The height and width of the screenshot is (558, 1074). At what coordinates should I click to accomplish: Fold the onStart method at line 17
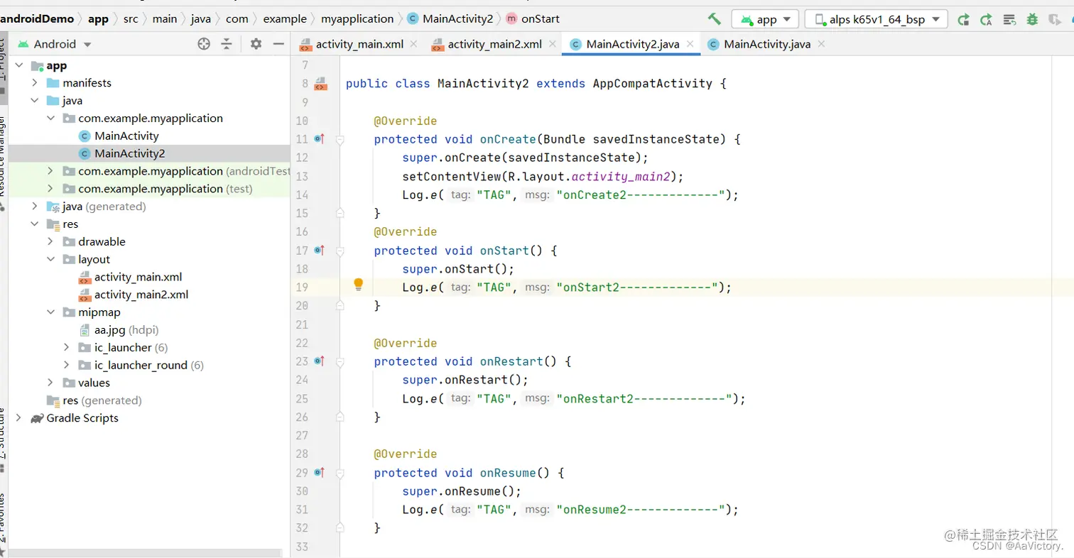click(x=340, y=251)
